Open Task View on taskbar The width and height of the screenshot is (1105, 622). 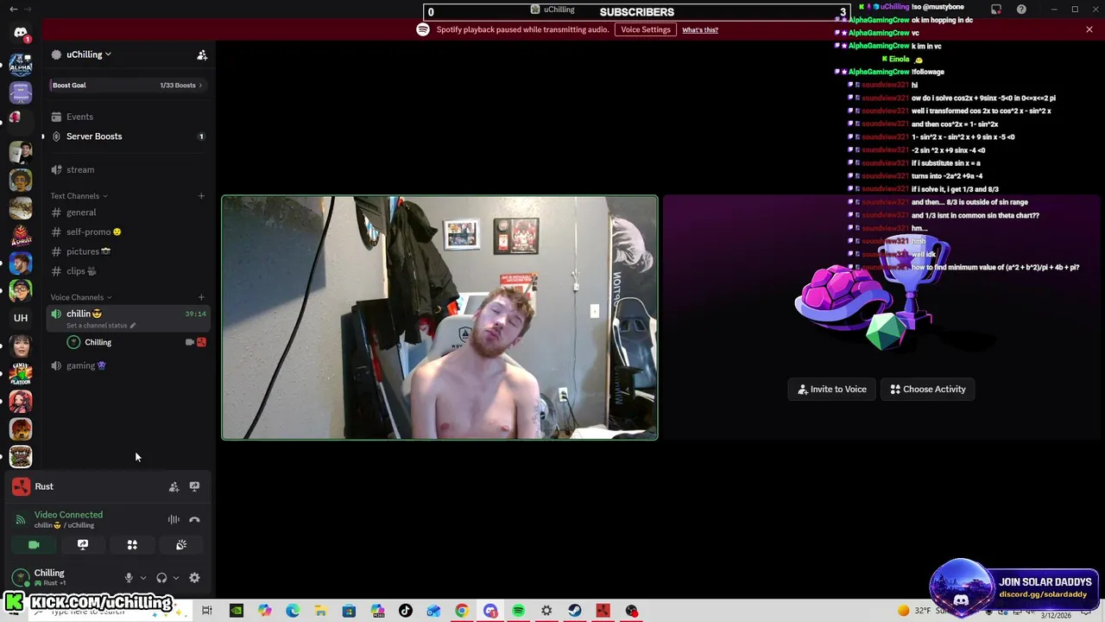[207, 611]
